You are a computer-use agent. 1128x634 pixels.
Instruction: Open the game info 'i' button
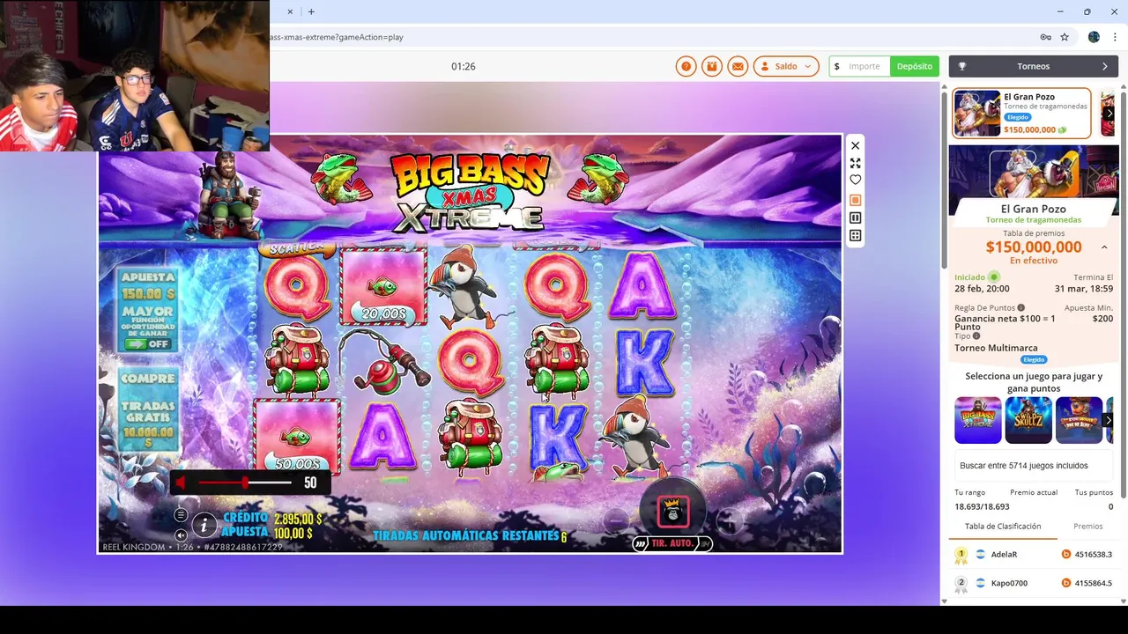click(x=204, y=526)
